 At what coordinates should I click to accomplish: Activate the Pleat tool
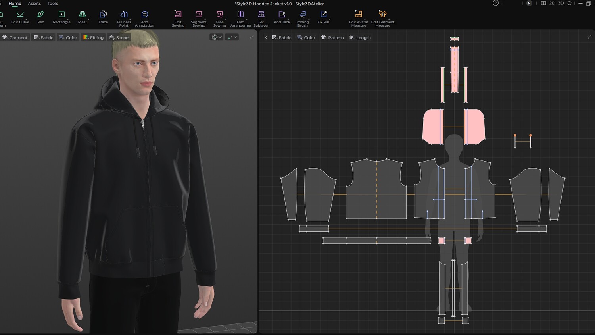point(82,17)
